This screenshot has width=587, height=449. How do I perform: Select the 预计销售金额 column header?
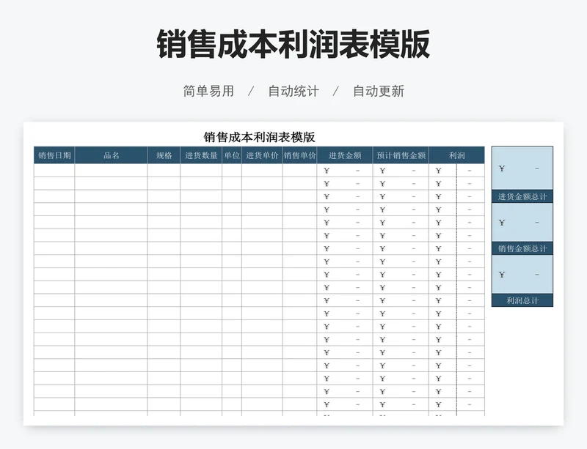point(401,155)
